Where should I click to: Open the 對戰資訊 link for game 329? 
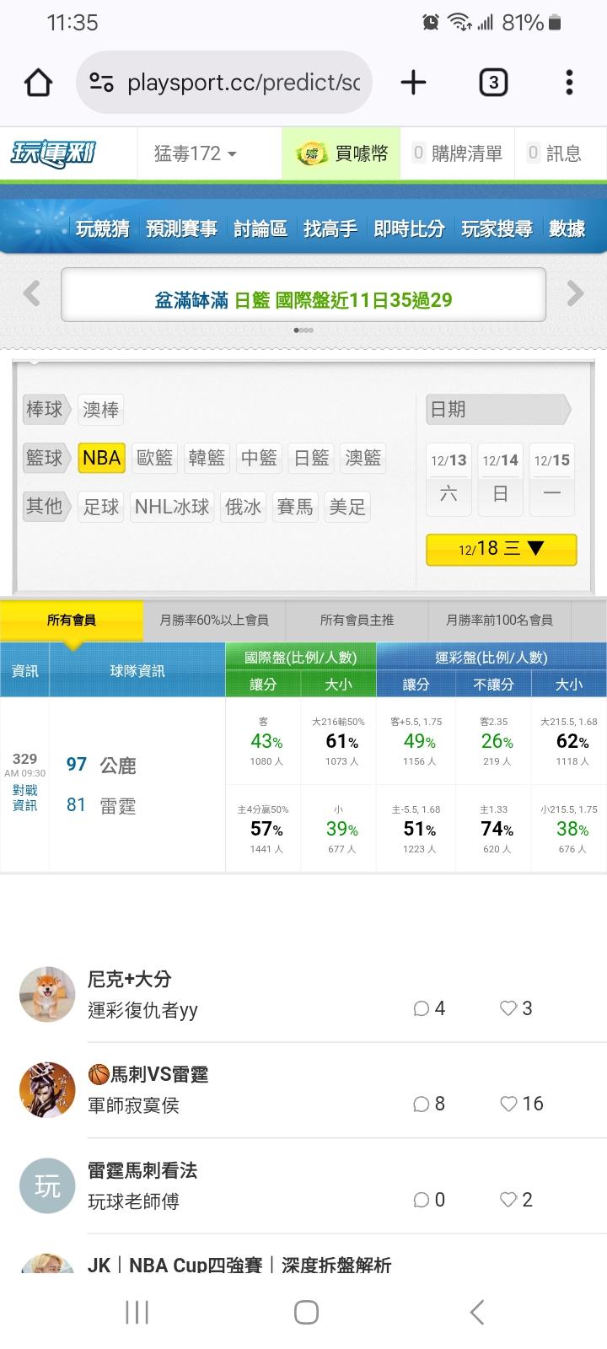click(x=24, y=798)
